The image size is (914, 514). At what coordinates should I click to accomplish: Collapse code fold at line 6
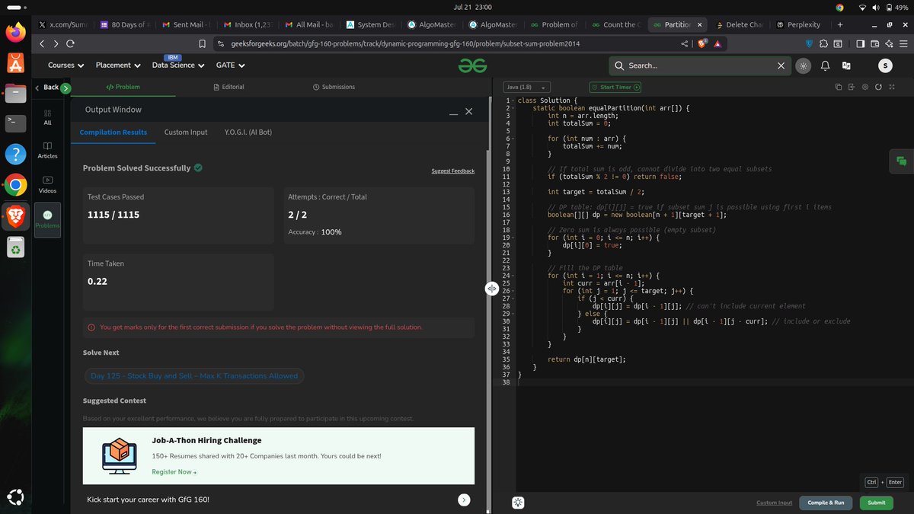pos(514,139)
